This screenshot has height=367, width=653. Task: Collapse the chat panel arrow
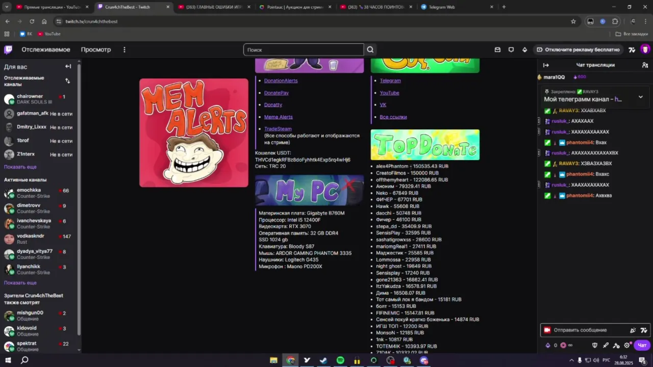[x=546, y=65]
